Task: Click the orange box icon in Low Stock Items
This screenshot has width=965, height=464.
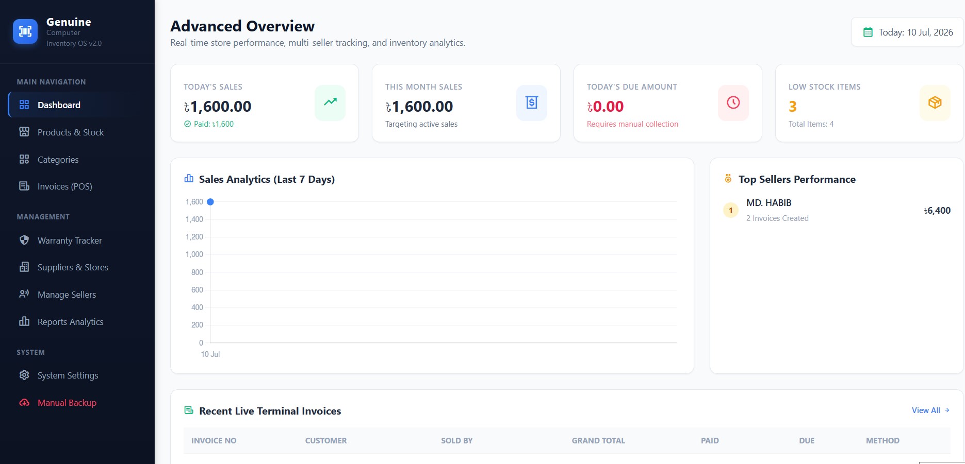Action: pos(935,102)
